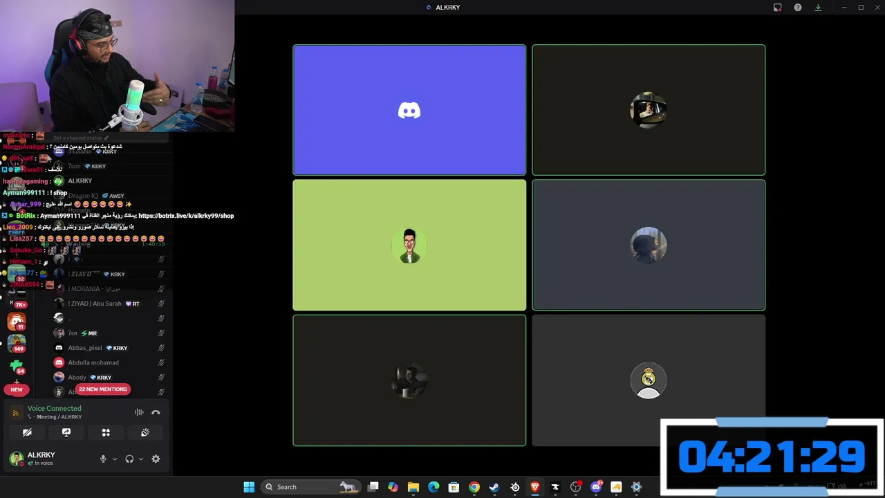
Task: Select the hooded avatar participant tile
Action: coord(649,245)
